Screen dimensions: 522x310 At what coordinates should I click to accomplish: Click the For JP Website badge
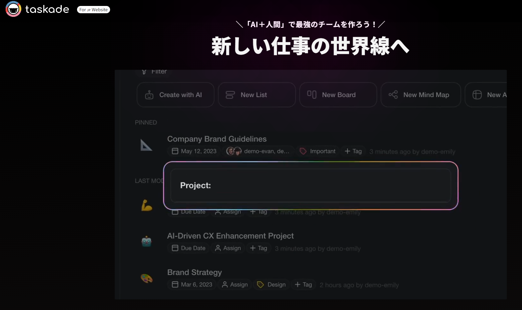click(x=94, y=10)
